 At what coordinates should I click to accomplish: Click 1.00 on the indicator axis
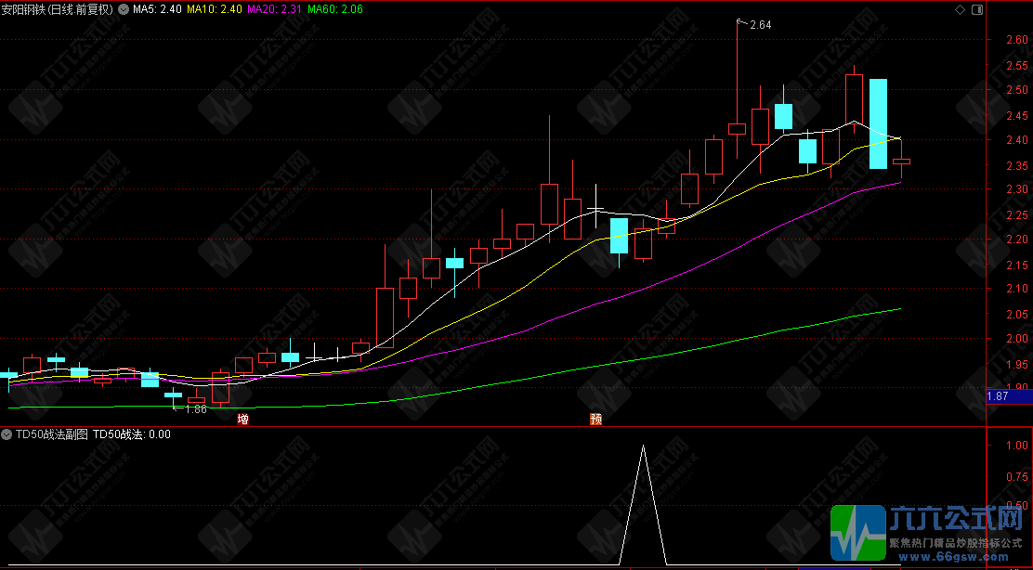[1017, 446]
